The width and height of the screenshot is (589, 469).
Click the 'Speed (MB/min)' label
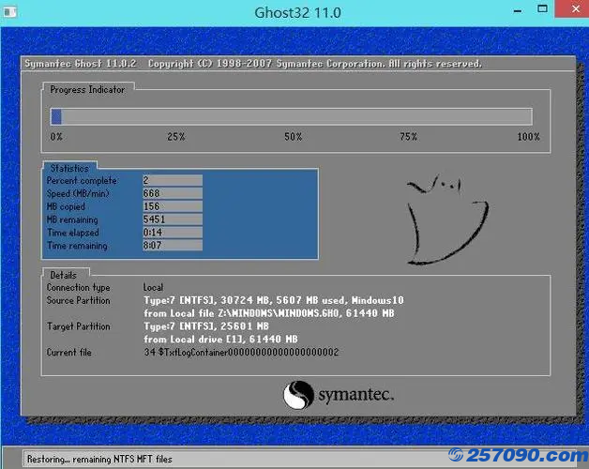[x=78, y=193]
